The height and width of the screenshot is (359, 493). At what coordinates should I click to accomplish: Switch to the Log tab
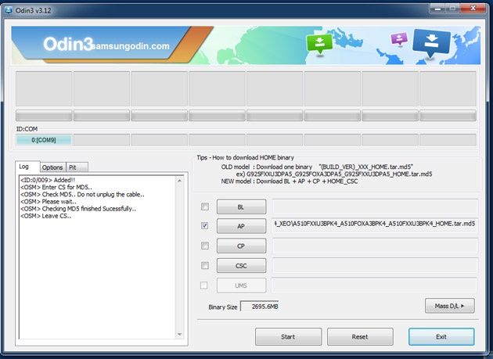tap(27, 167)
